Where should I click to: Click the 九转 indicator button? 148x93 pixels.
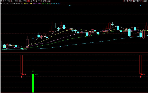130,1
